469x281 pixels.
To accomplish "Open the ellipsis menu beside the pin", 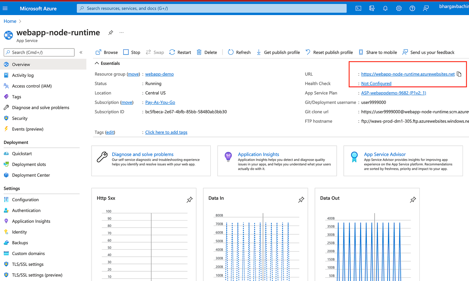I will pyautogui.click(x=121, y=32).
